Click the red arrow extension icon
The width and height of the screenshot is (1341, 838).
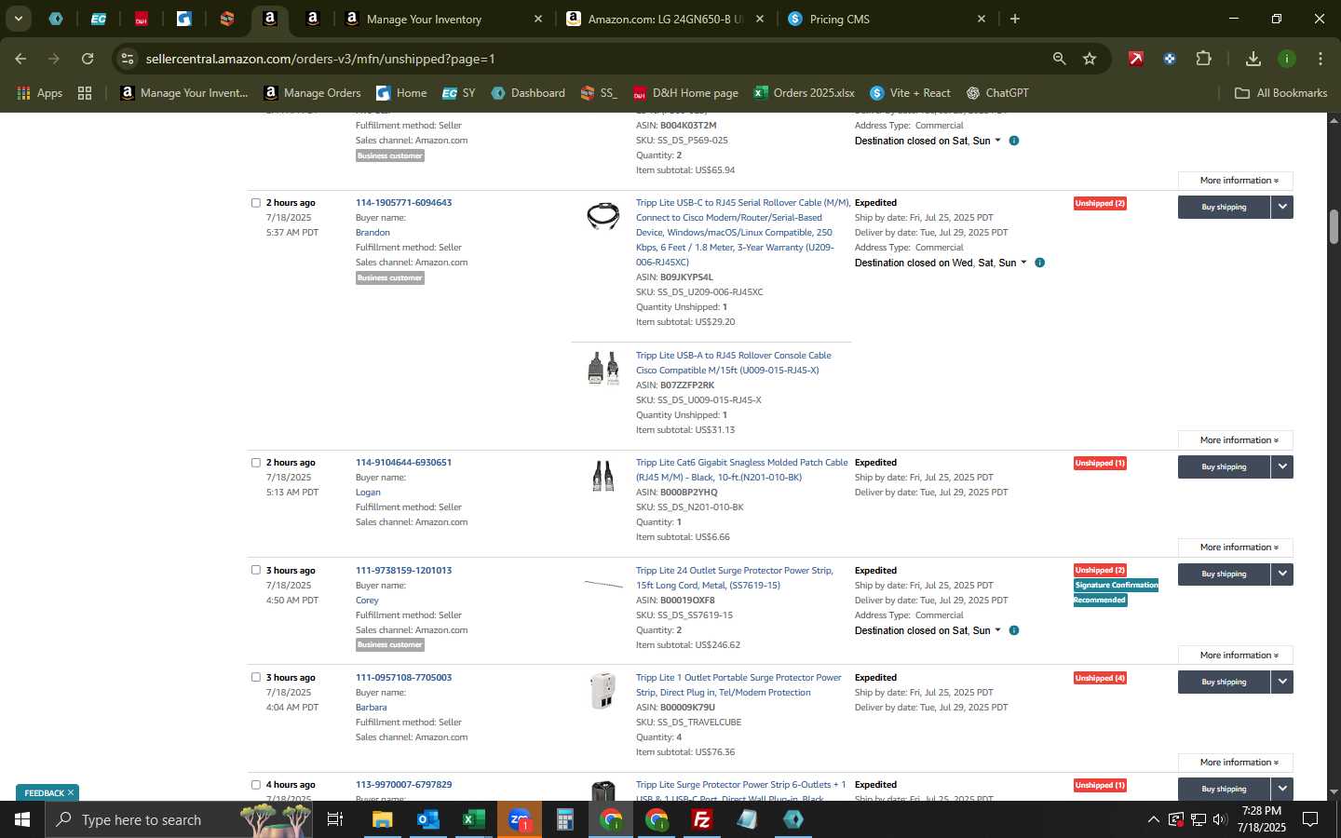click(x=1136, y=59)
